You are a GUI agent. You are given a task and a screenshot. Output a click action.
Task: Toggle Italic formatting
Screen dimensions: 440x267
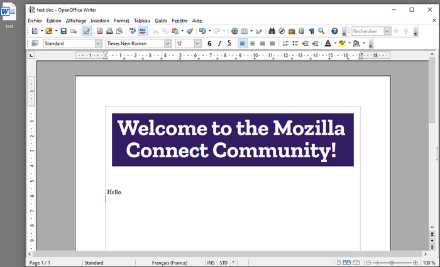219,44
